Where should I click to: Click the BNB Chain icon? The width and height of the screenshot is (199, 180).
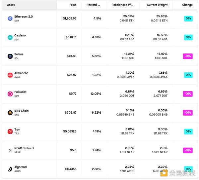[x=10, y=113]
